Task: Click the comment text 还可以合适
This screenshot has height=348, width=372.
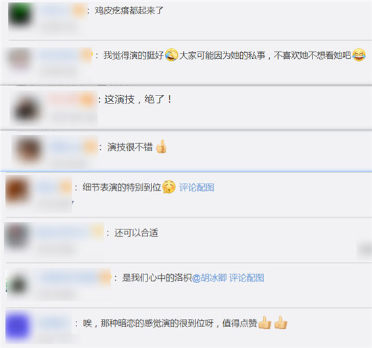Action: 137,232
